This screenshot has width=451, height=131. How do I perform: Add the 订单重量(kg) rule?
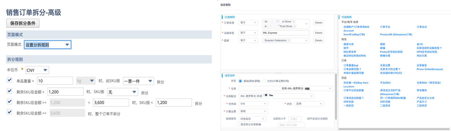pos(351,65)
